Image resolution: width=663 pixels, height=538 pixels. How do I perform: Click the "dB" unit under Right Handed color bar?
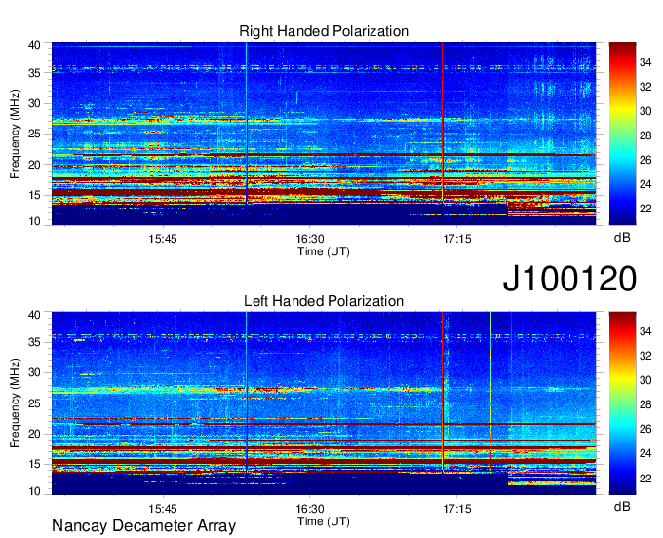622,238
